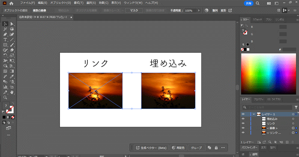Viewport: 299px width, 157px height.
Task: Expand the 透明 panel via its arrows
Action: click(250, 154)
